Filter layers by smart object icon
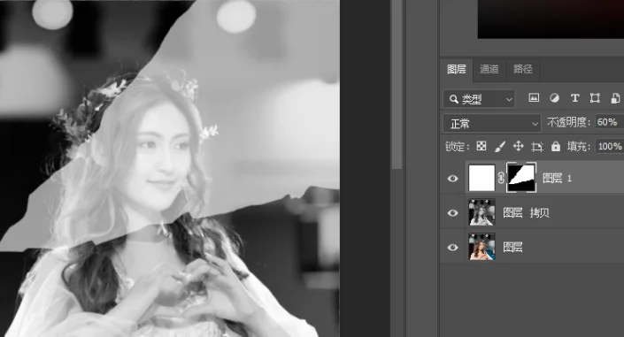This screenshot has height=337, width=624. click(615, 98)
